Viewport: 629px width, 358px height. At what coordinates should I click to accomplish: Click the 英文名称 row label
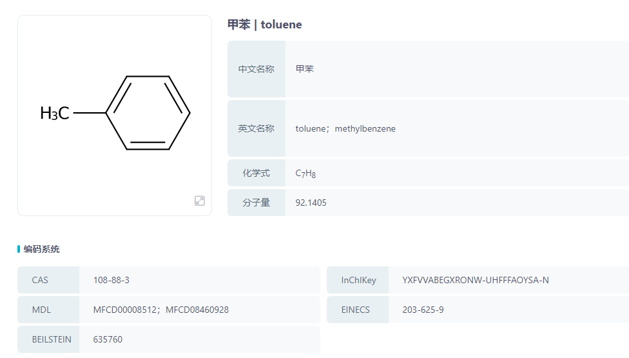[x=256, y=128]
